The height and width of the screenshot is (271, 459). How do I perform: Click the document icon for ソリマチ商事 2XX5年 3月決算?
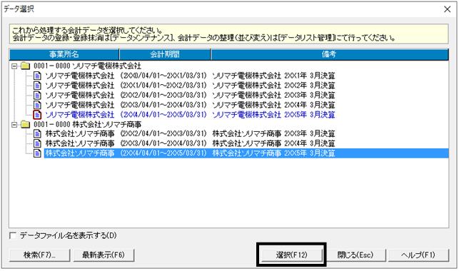point(37,153)
